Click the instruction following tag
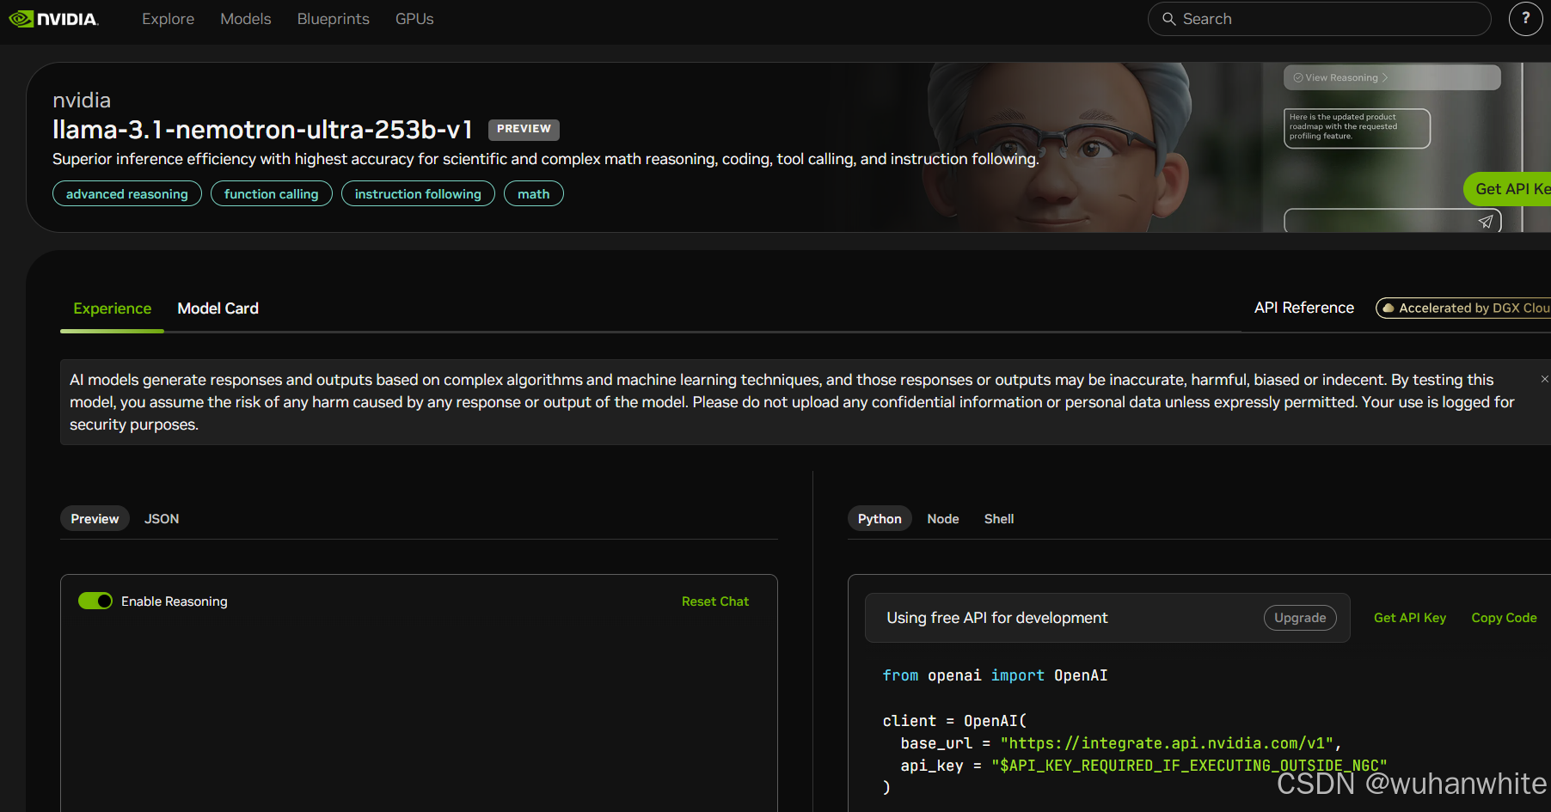 [x=418, y=194]
